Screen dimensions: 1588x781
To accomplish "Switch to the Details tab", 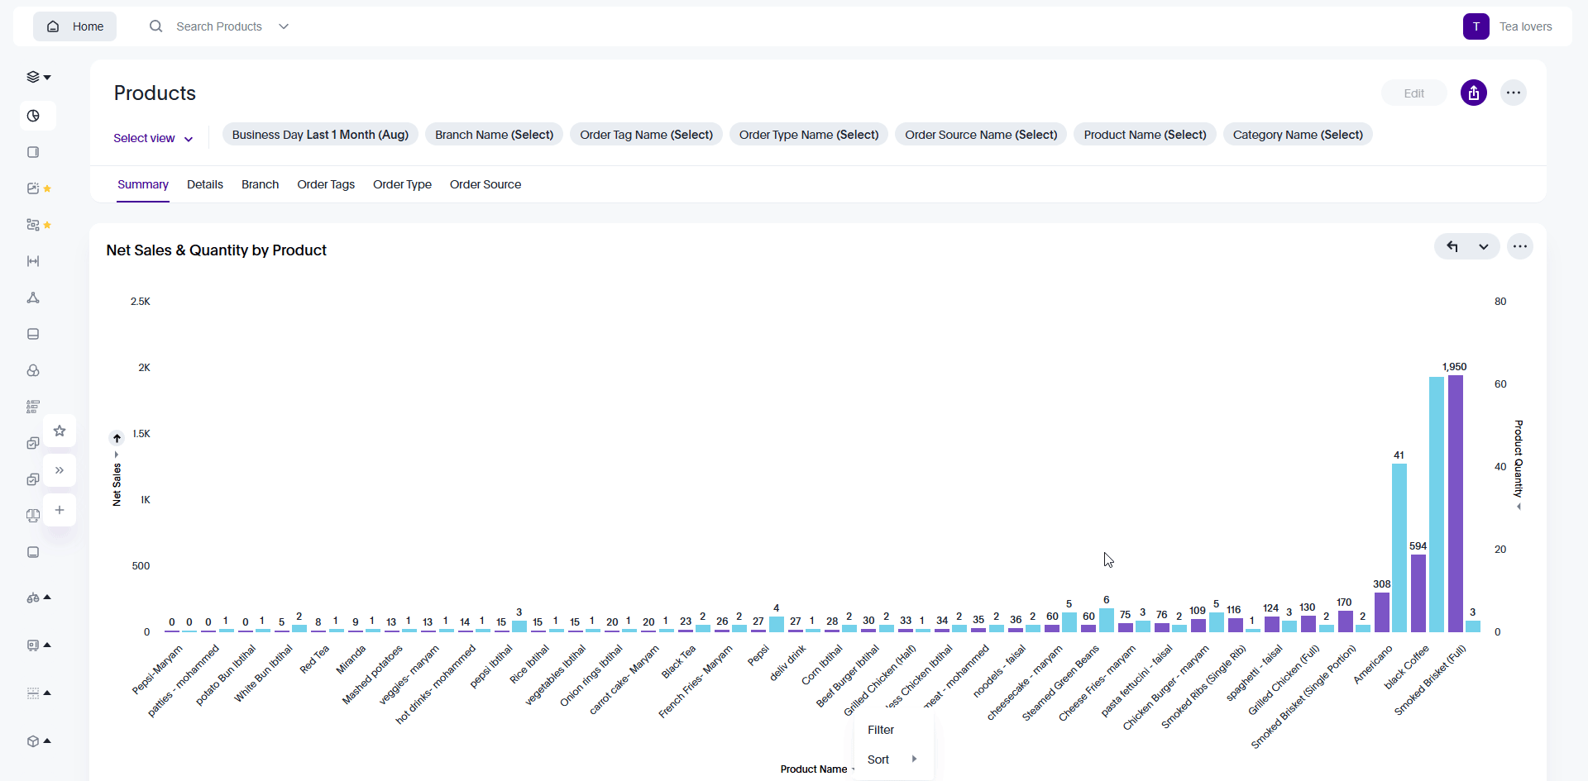I will point(204,184).
